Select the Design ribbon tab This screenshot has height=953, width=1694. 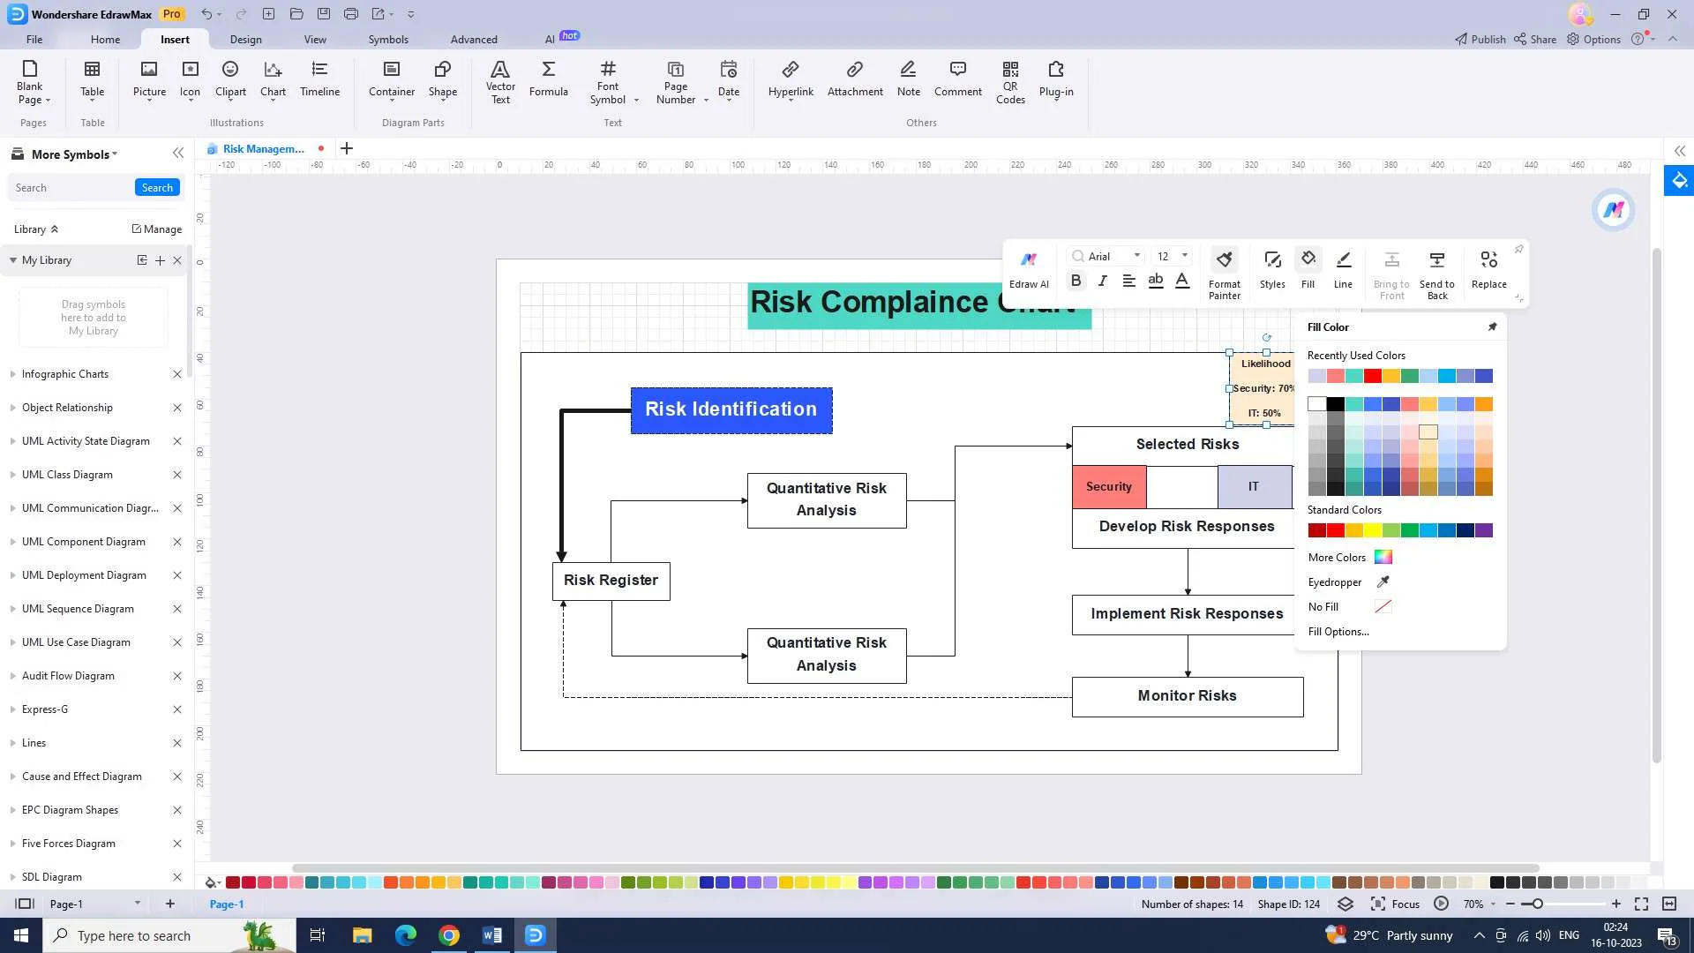click(x=245, y=39)
